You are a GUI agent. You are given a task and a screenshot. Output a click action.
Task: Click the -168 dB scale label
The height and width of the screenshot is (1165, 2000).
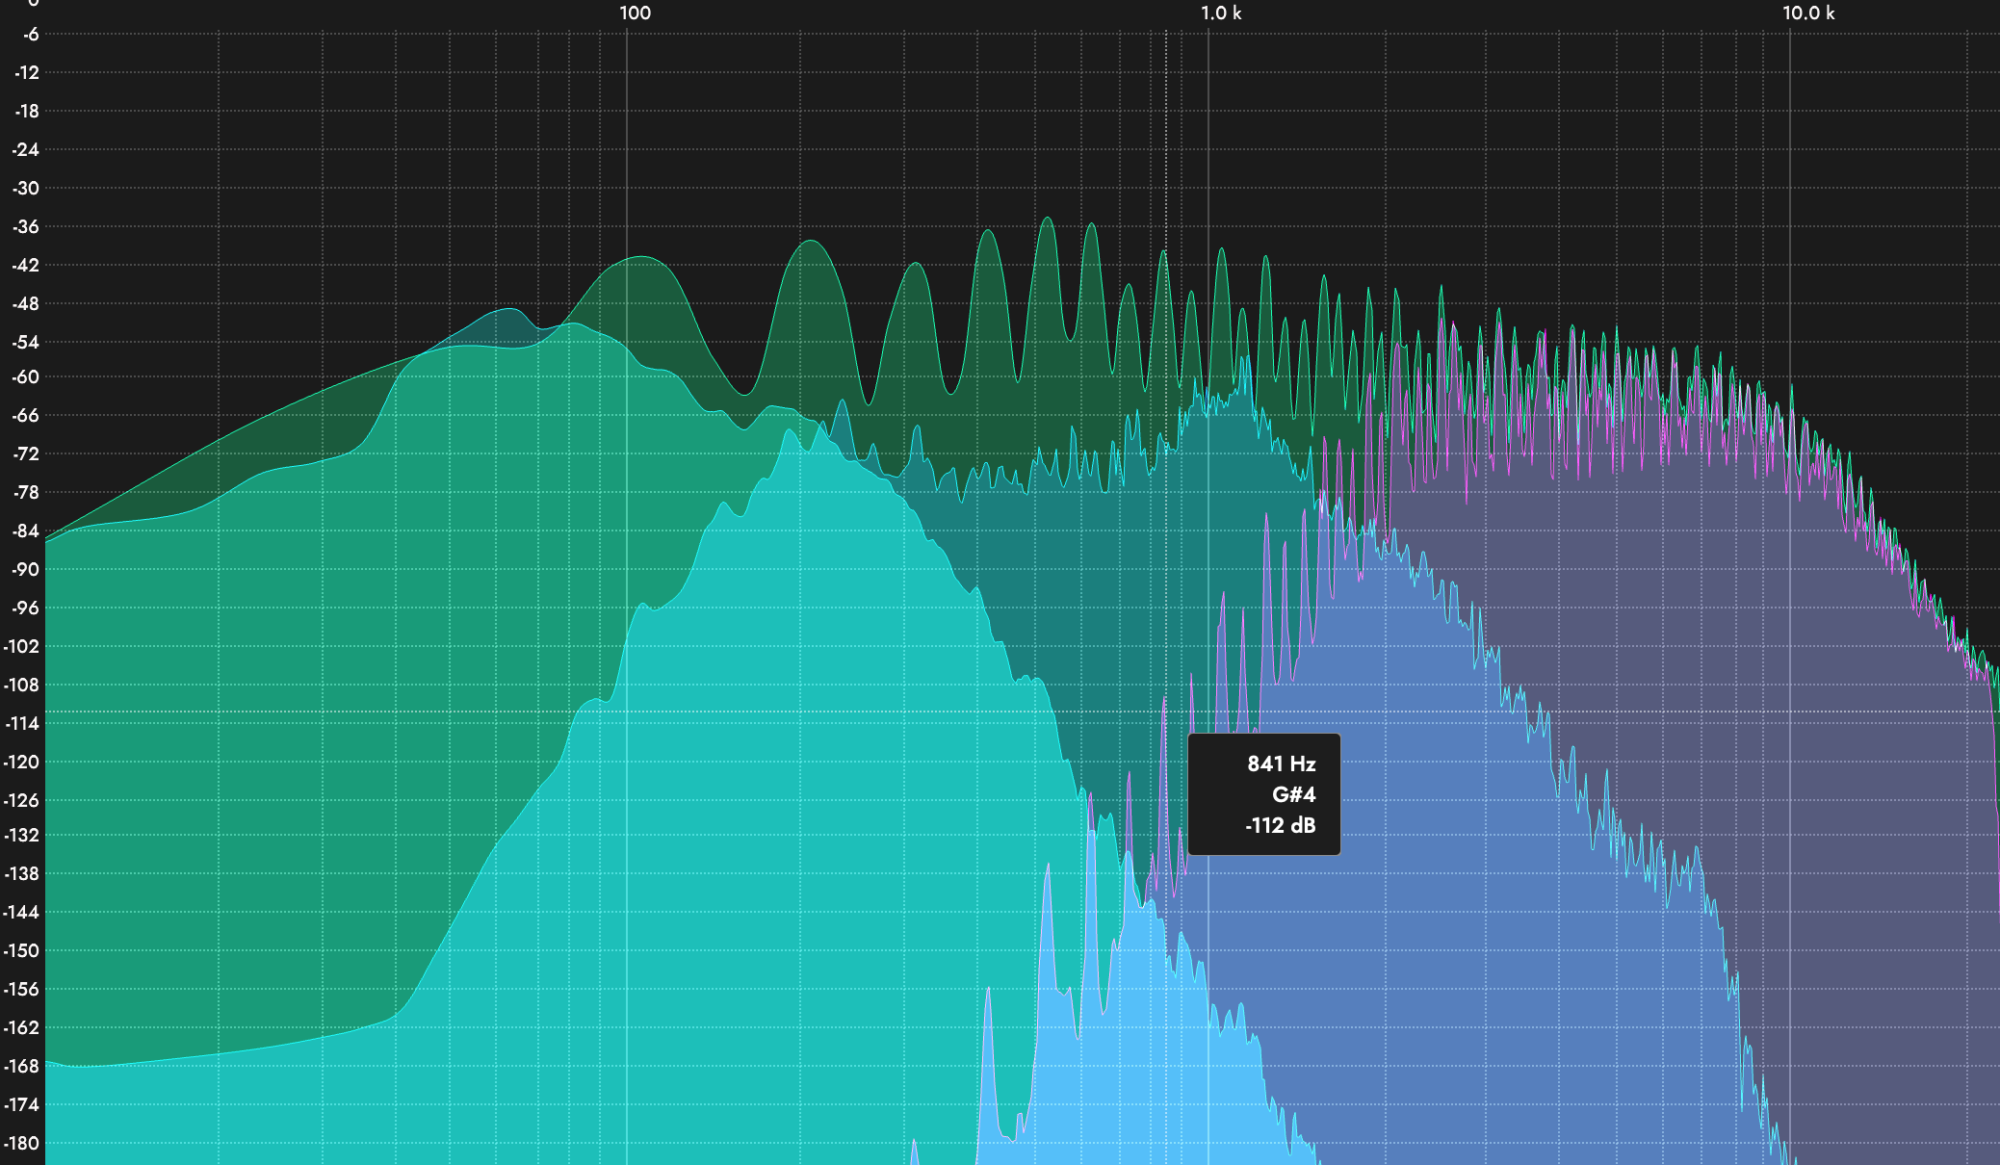[x=22, y=1066]
